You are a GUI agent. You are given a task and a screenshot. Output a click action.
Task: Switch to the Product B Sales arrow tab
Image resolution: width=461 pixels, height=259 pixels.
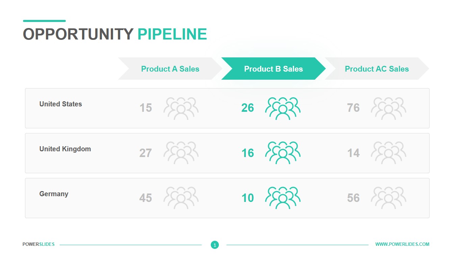point(273,69)
